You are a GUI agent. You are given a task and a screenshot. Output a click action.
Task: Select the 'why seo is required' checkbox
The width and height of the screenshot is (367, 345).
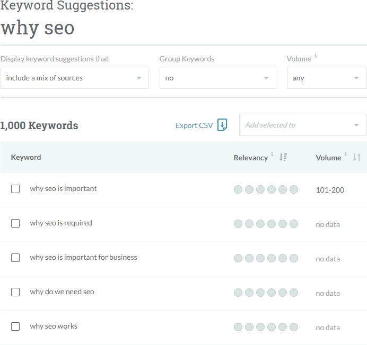click(15, 223)
